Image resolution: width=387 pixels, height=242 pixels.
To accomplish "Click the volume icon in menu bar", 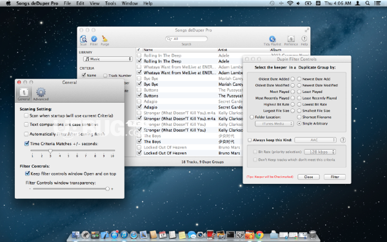I will tap(299, 3).
